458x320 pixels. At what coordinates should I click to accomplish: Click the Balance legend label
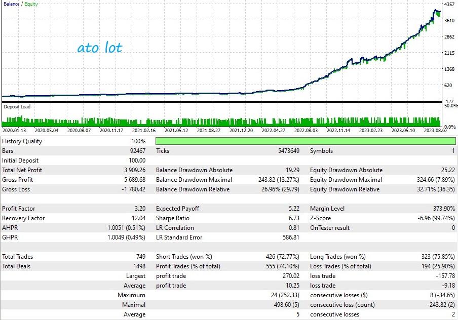coord(11,4)
